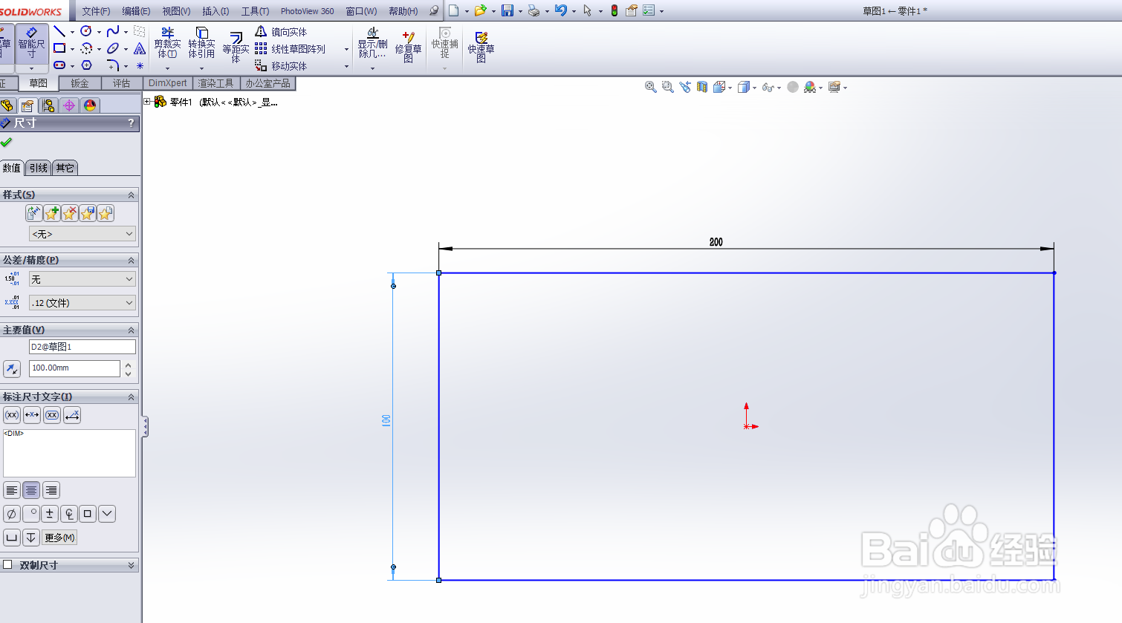Select the 3-point arc tool

tap(86, 48)
